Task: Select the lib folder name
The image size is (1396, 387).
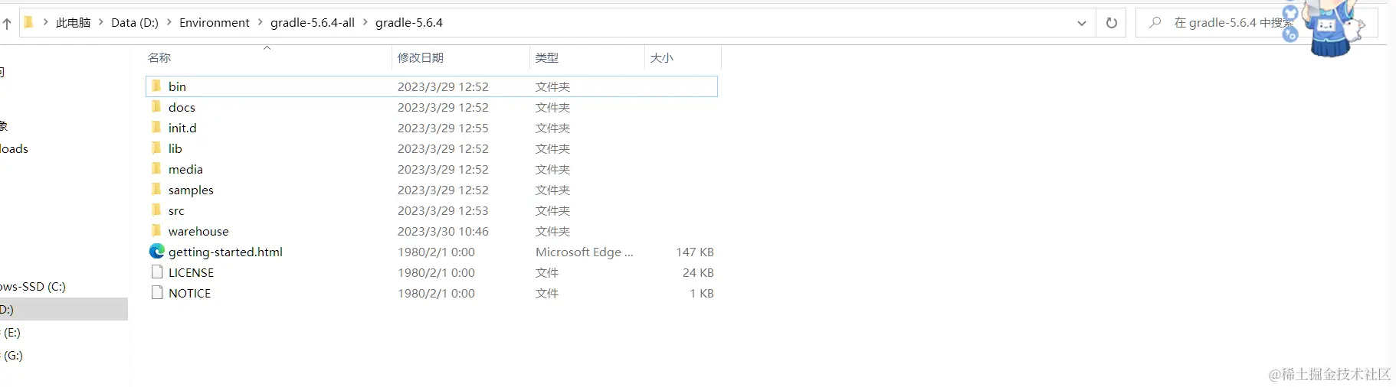Action: click(x=175, y=148)
